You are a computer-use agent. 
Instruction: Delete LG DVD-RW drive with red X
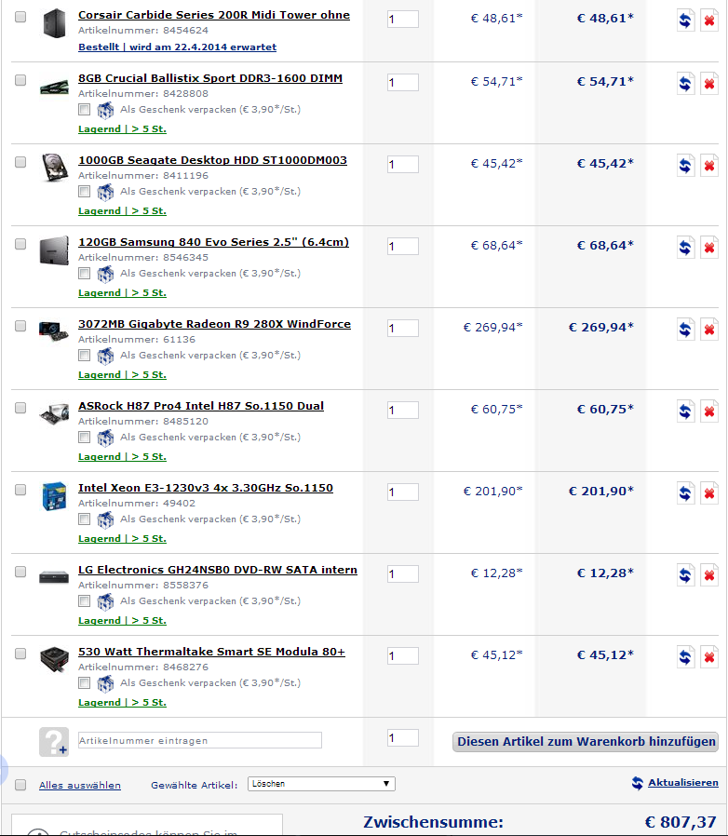point(709,575)
